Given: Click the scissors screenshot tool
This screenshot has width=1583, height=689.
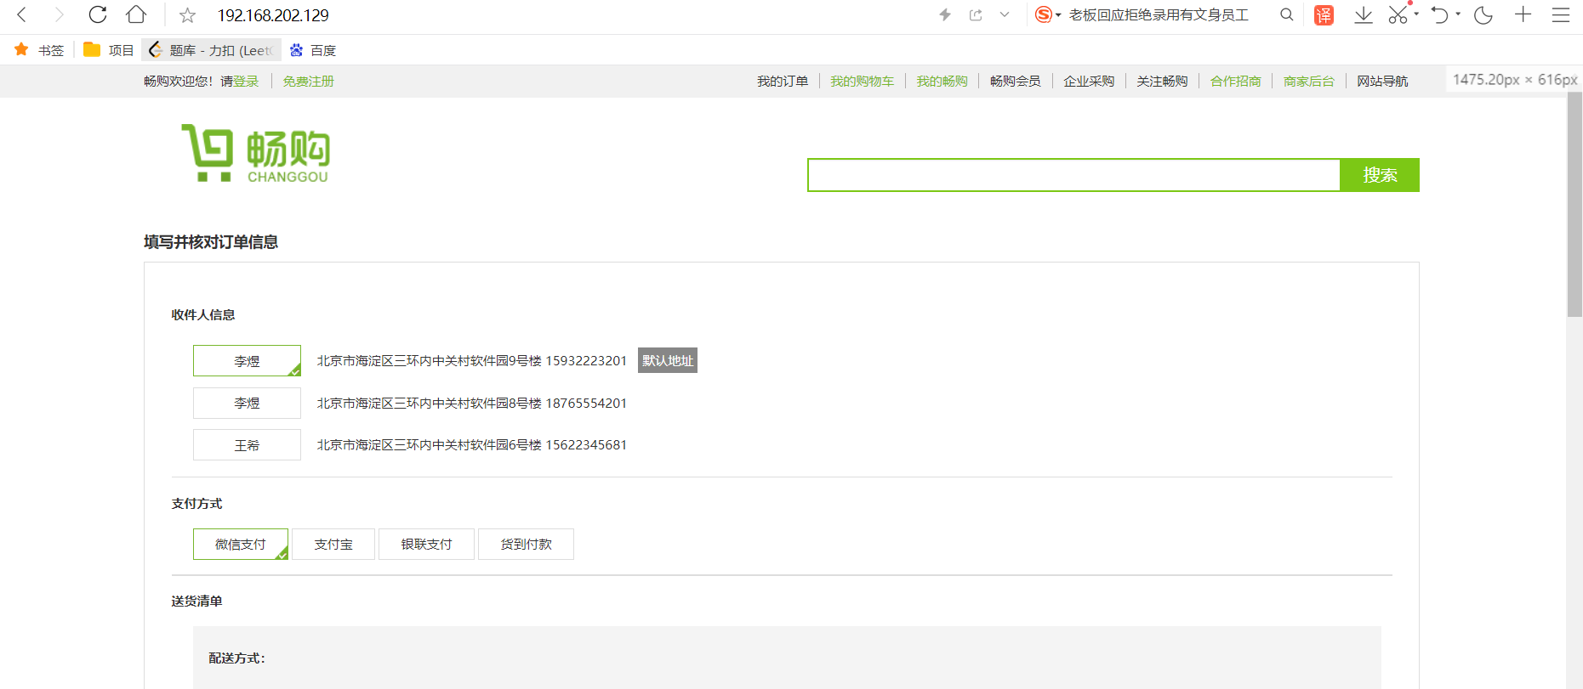Looking at the screenshot, I should (1398, 14).
